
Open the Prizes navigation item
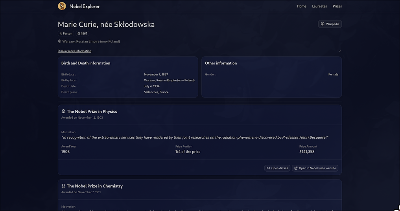[337, 6]
